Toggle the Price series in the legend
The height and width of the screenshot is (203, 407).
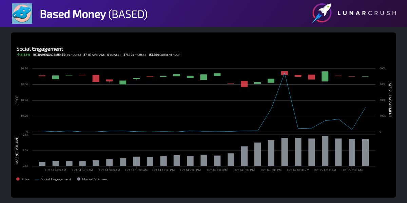click(x=23, y=179)
